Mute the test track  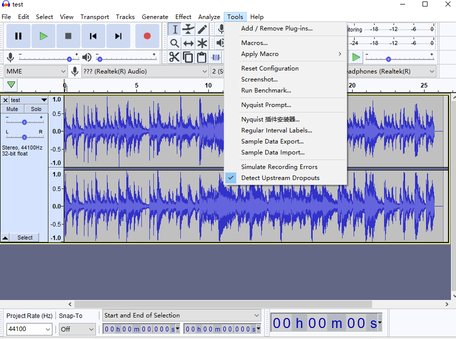click(x=12, y=109)
